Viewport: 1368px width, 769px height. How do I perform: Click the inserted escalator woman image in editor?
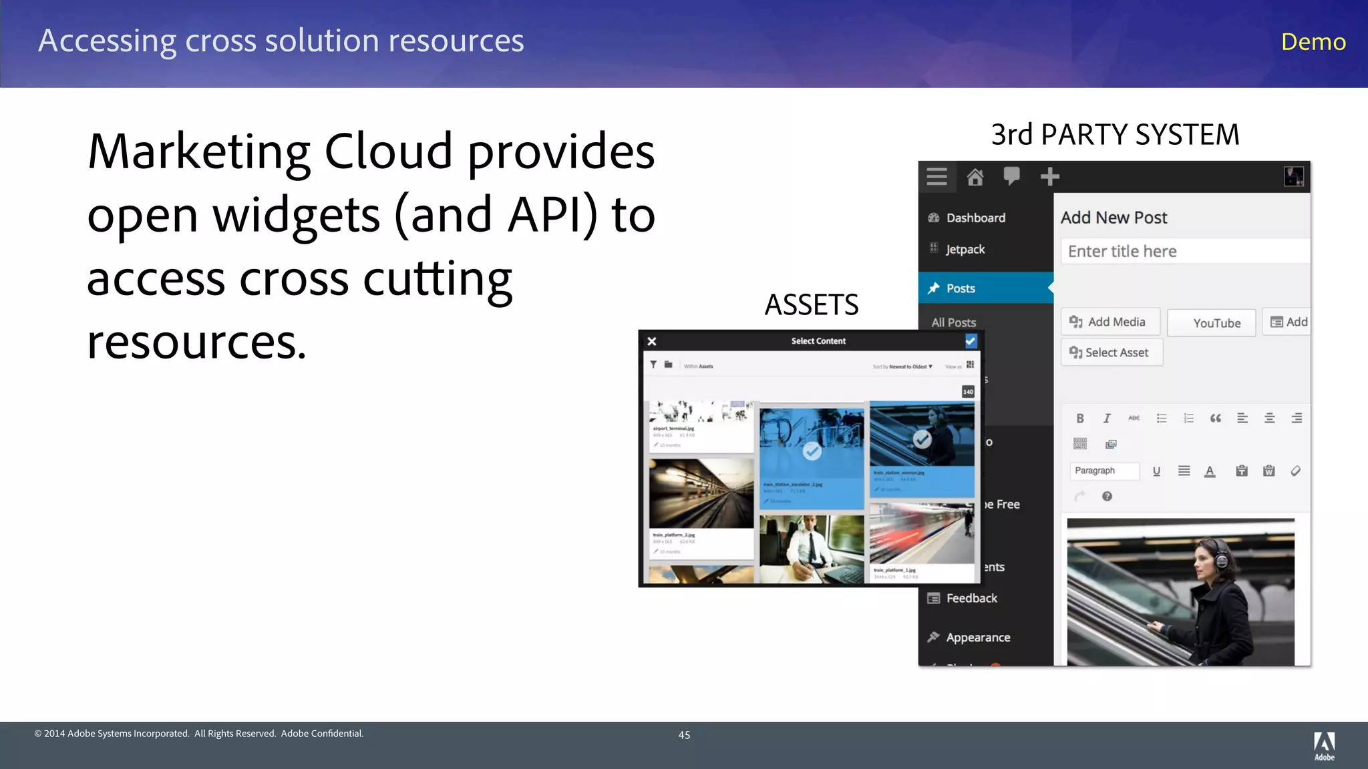(1180, 591)
